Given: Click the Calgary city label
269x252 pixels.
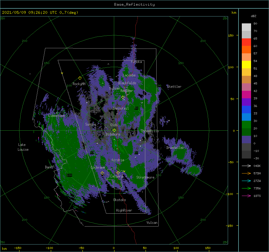Looking at the screenshot, I should 117,176.
